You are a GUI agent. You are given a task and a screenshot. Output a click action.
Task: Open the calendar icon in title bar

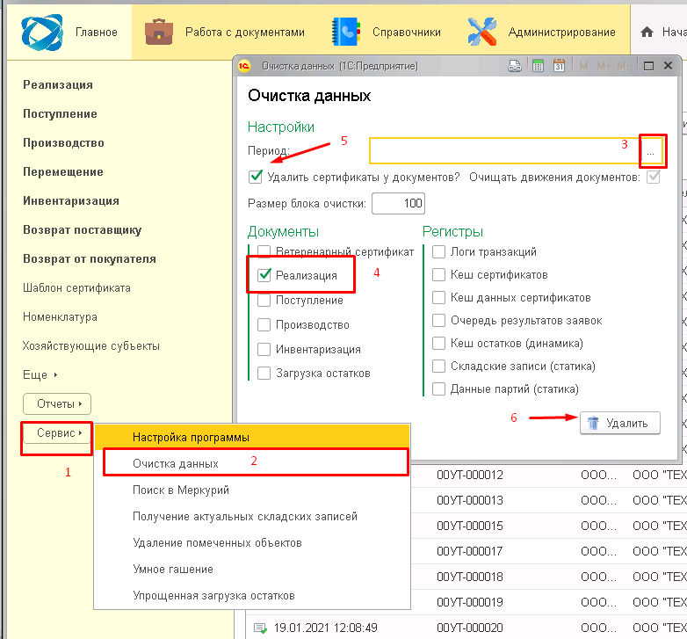(x=560, y=66)
